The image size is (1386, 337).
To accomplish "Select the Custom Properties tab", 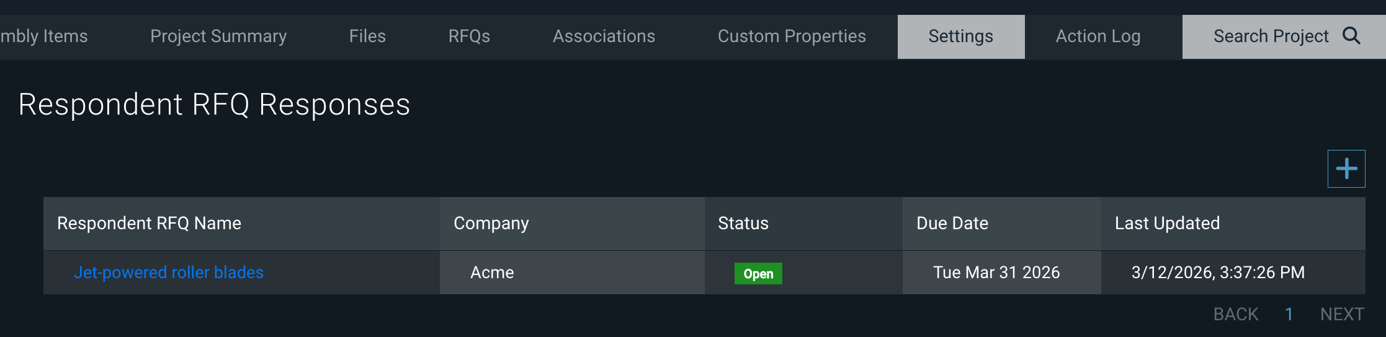I will coord(791,37).
